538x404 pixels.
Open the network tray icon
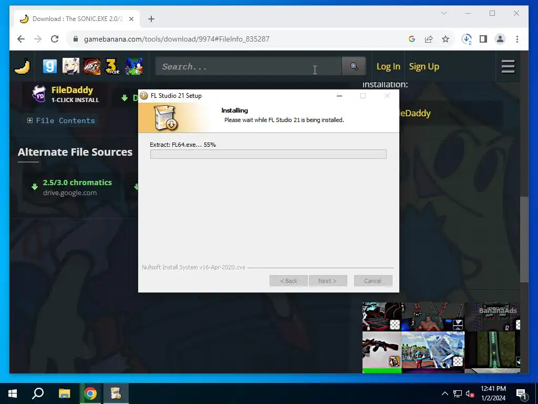pyautogui.click(x=458, y=393)
